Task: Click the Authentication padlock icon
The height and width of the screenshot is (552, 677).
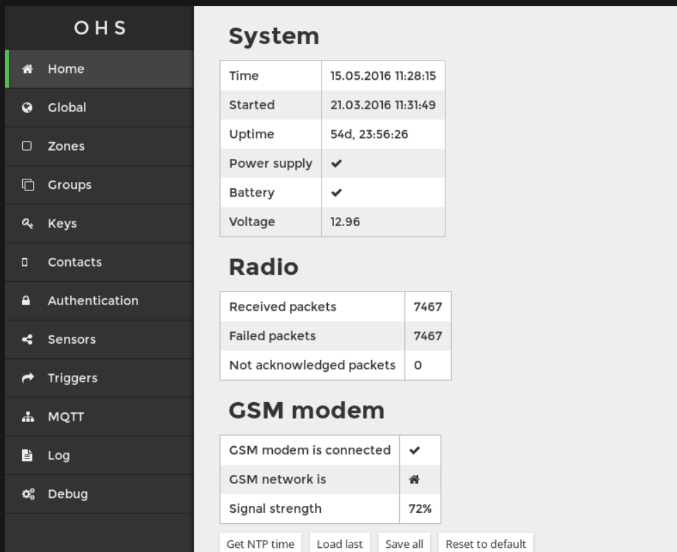Action: tap(26, 300)
